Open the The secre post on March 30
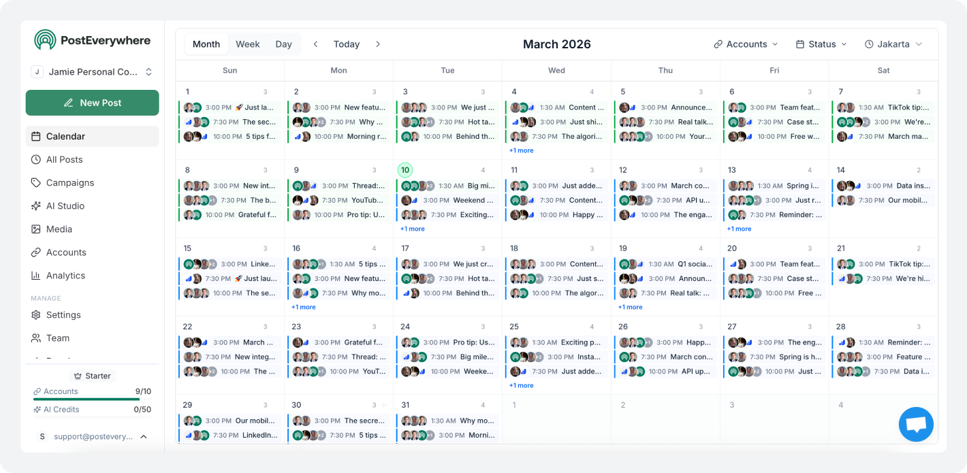Viewport: 967px width, 473px height. pos(339,421)
